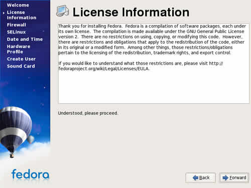Click the License Information page heading
The image size is (251, 188).
point(131,12)
